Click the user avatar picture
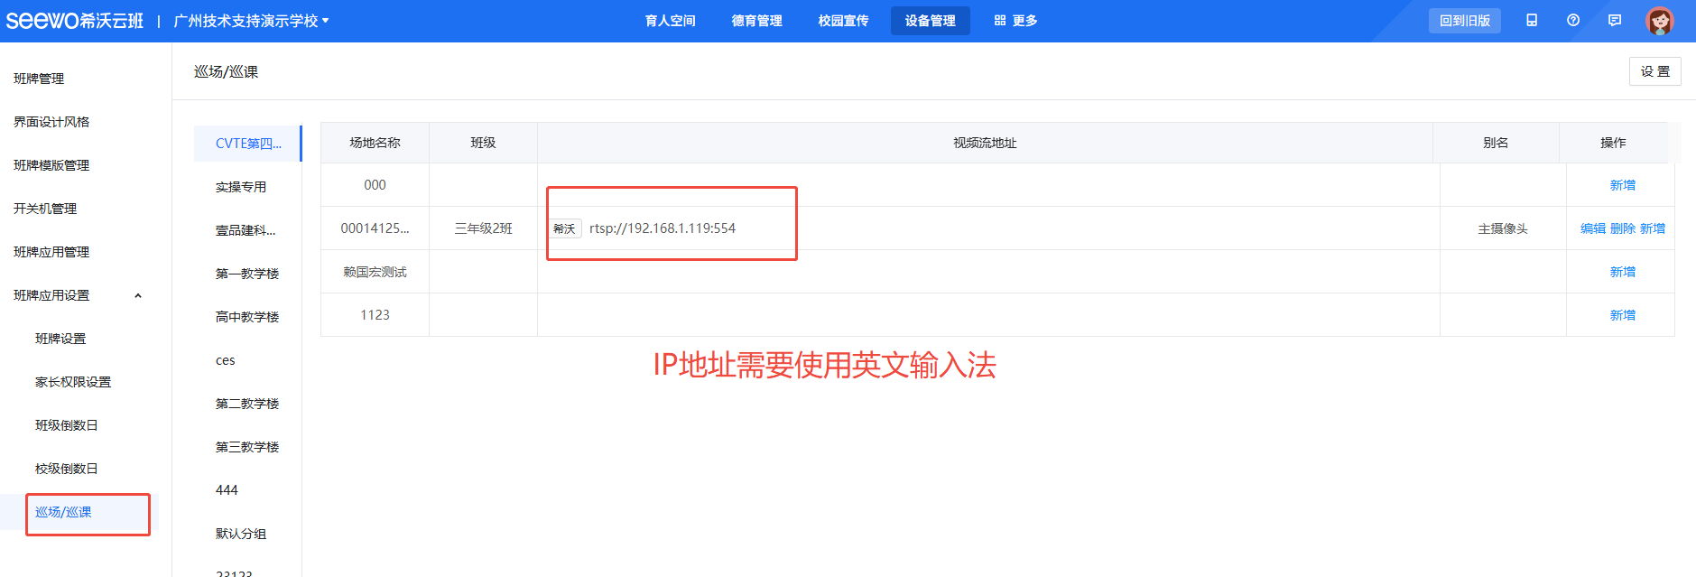 click(1659, 21)
